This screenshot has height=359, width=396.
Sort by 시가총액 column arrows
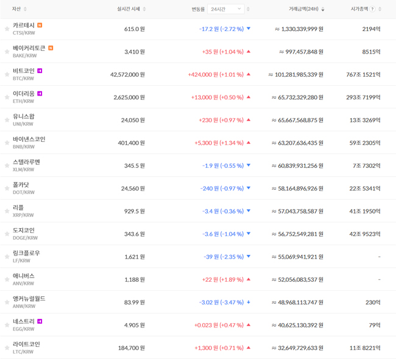[380, 9]
